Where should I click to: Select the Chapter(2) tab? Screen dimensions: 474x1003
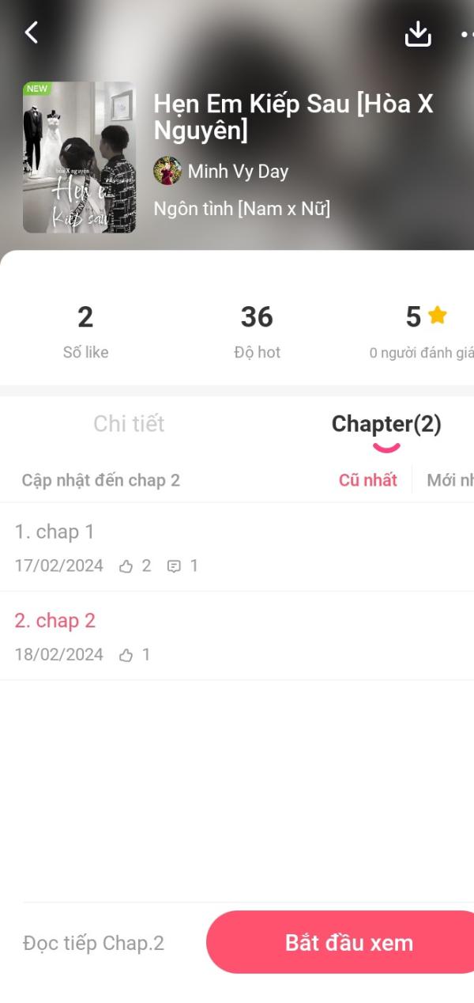(386, 424)
